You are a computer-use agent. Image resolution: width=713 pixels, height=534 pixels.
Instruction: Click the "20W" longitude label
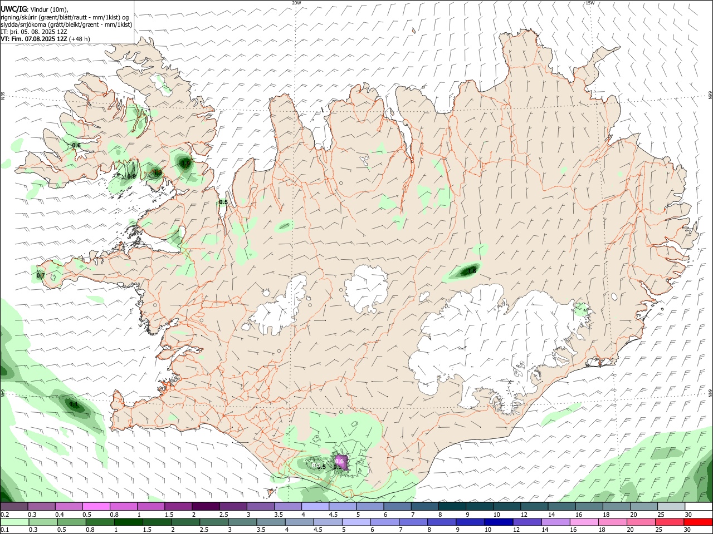pyautogui.click(x=296, y=3)
